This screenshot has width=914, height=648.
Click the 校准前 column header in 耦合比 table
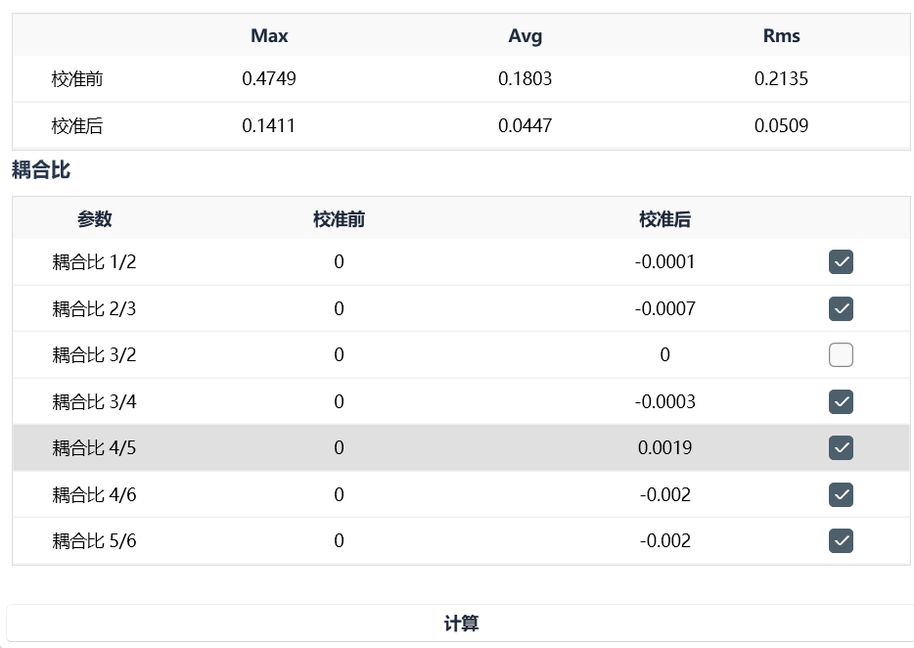(339, 219)
